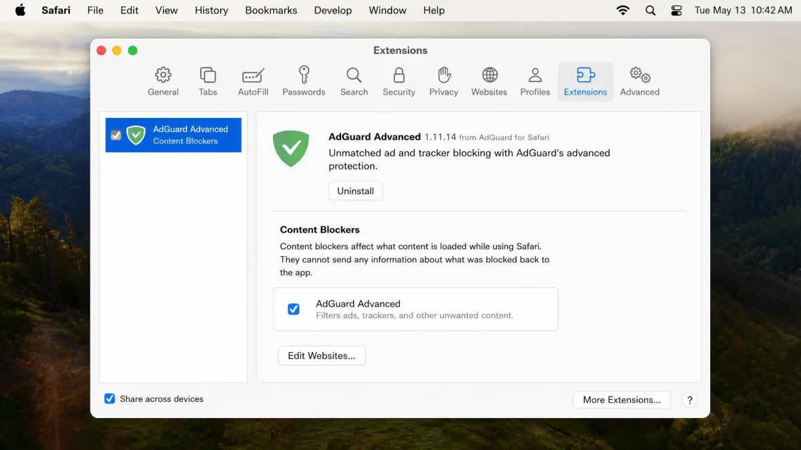The height and width of the screenshot is (450, 801).
Task: Toggle AdGuard Advanced sidebar checkbox
Action: (116, 135)
